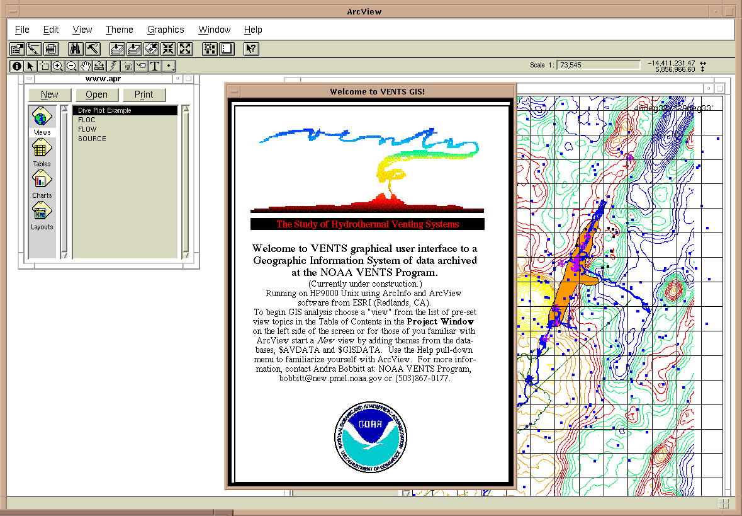Open the Edit menu
Viewport: 742px width, 516px height.
(50, 30)
